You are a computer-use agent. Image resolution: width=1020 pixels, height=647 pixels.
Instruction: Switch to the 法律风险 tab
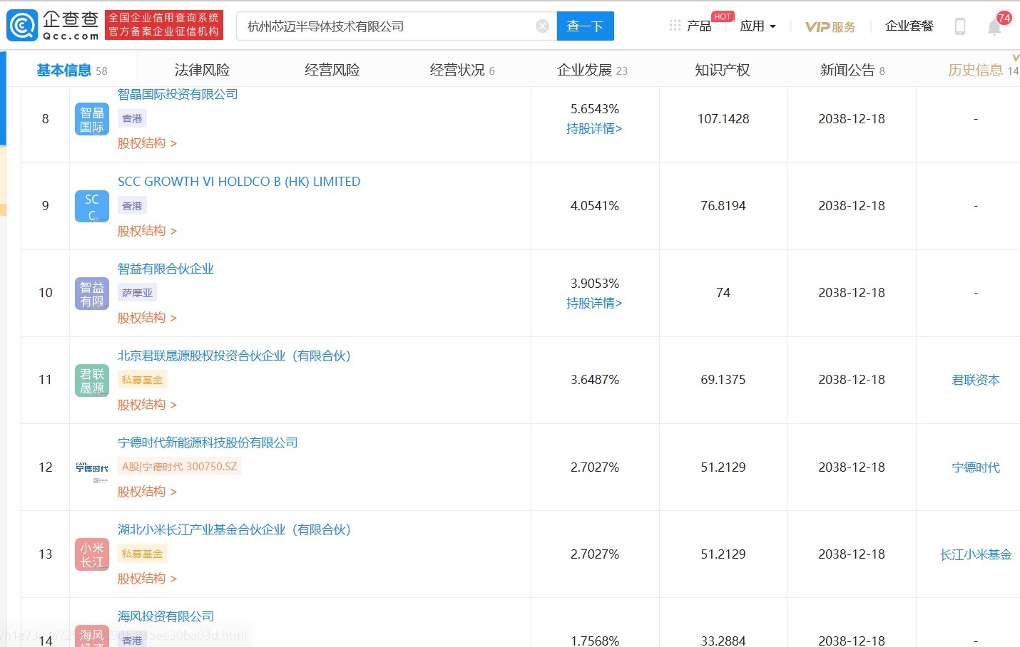coord(203,70)
